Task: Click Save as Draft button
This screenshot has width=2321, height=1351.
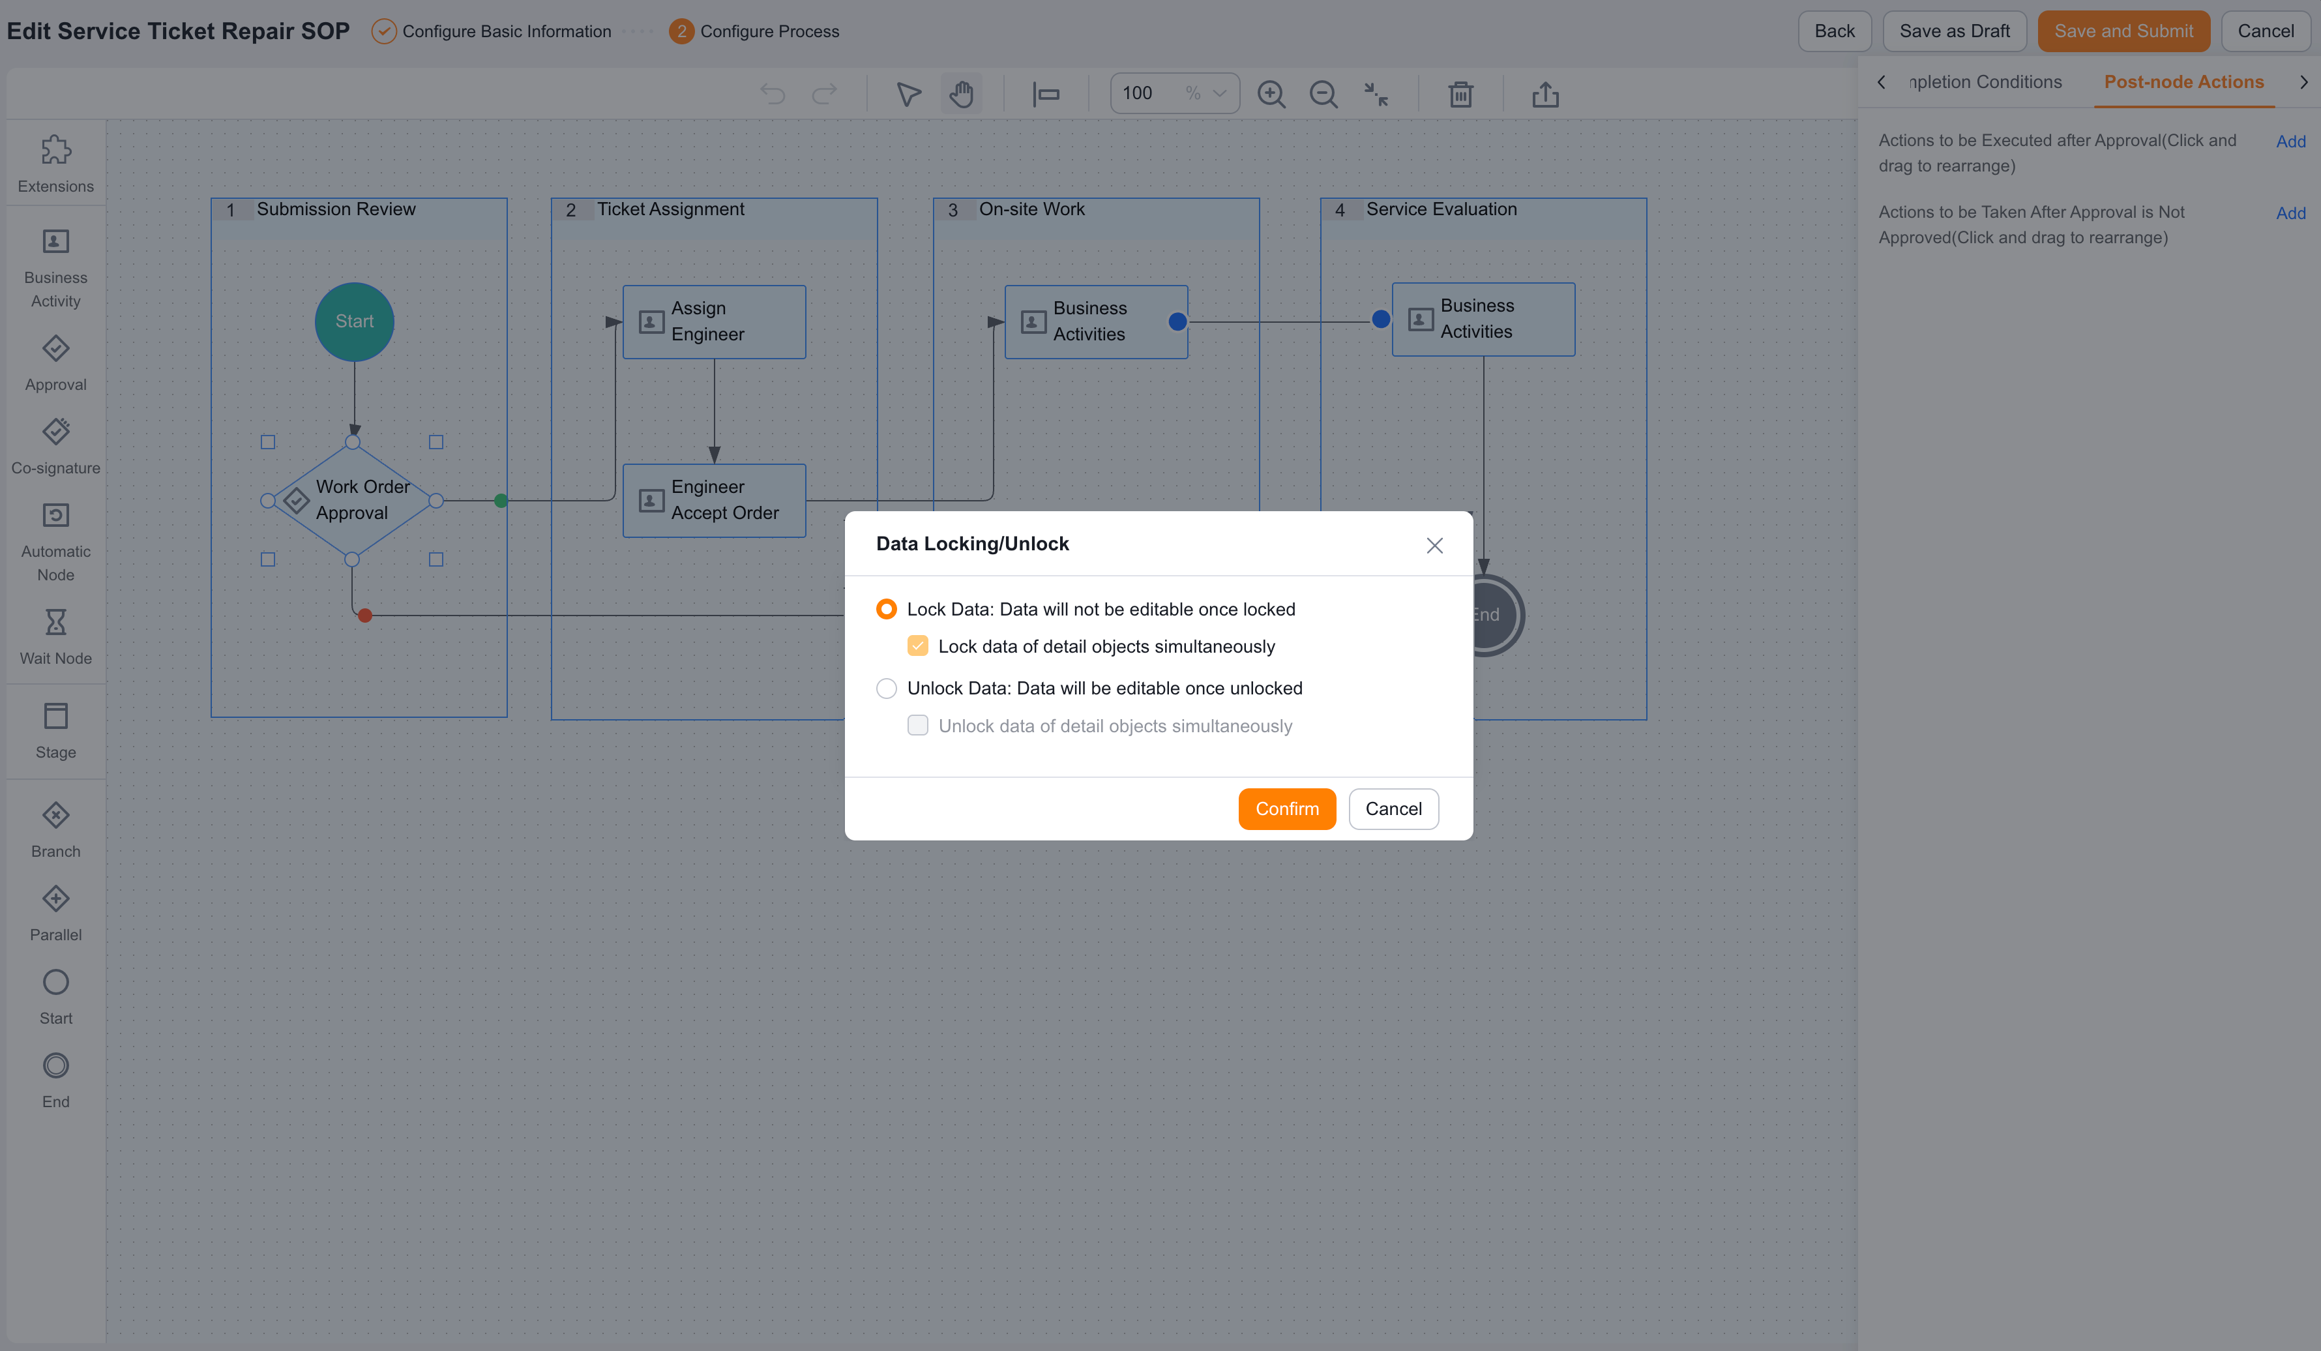Action: coord(1955,31)
